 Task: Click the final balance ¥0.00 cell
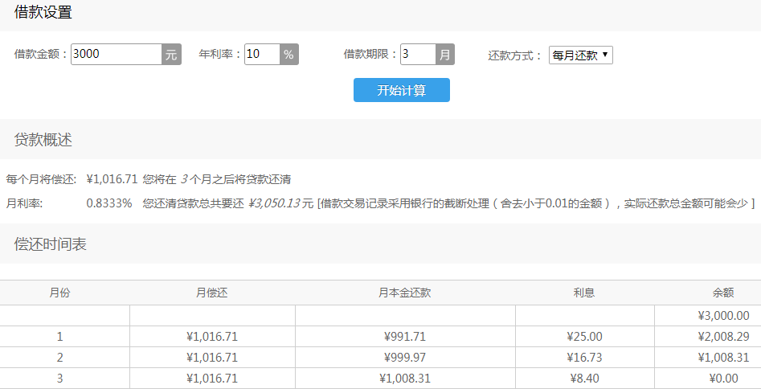[x=723, y=379]
